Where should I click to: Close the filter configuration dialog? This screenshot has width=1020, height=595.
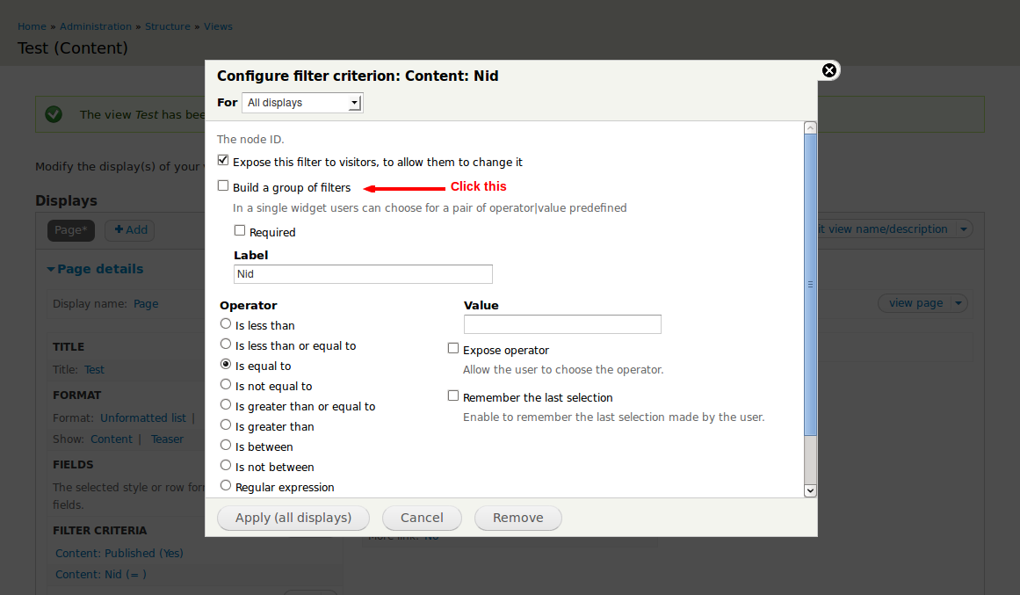click(828, 70)
